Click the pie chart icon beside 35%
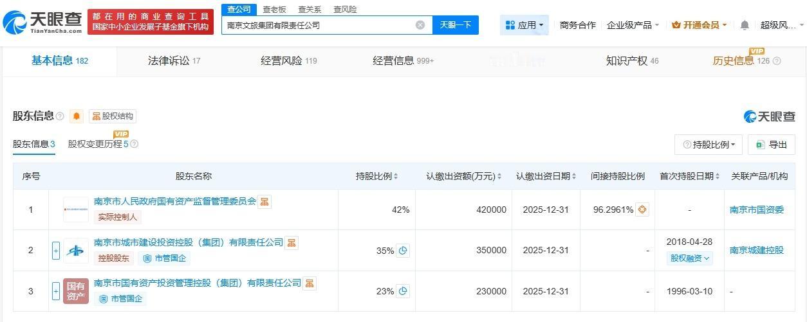 click(403, 251)
